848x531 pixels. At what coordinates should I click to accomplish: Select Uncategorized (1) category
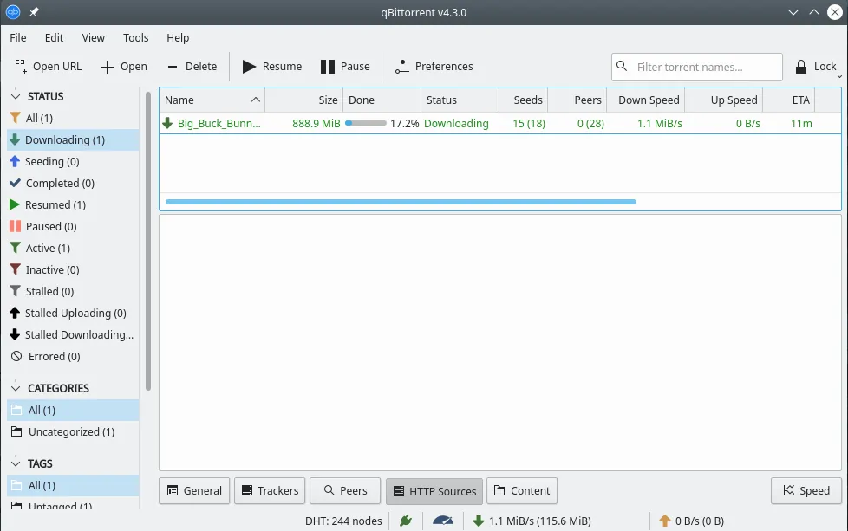coord(73,431)
